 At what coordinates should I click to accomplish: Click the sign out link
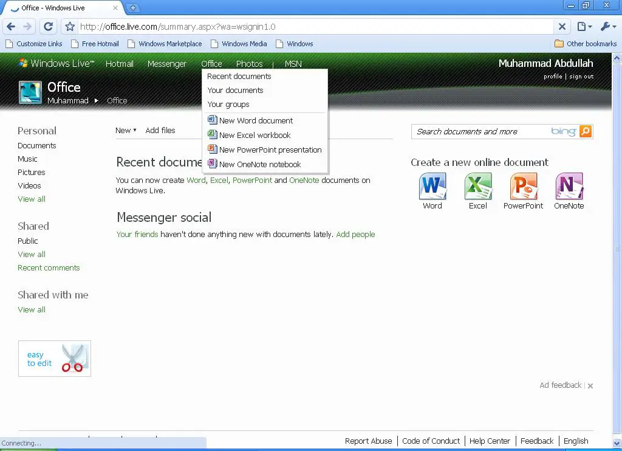pyautogui.click(x=581, y=77)
